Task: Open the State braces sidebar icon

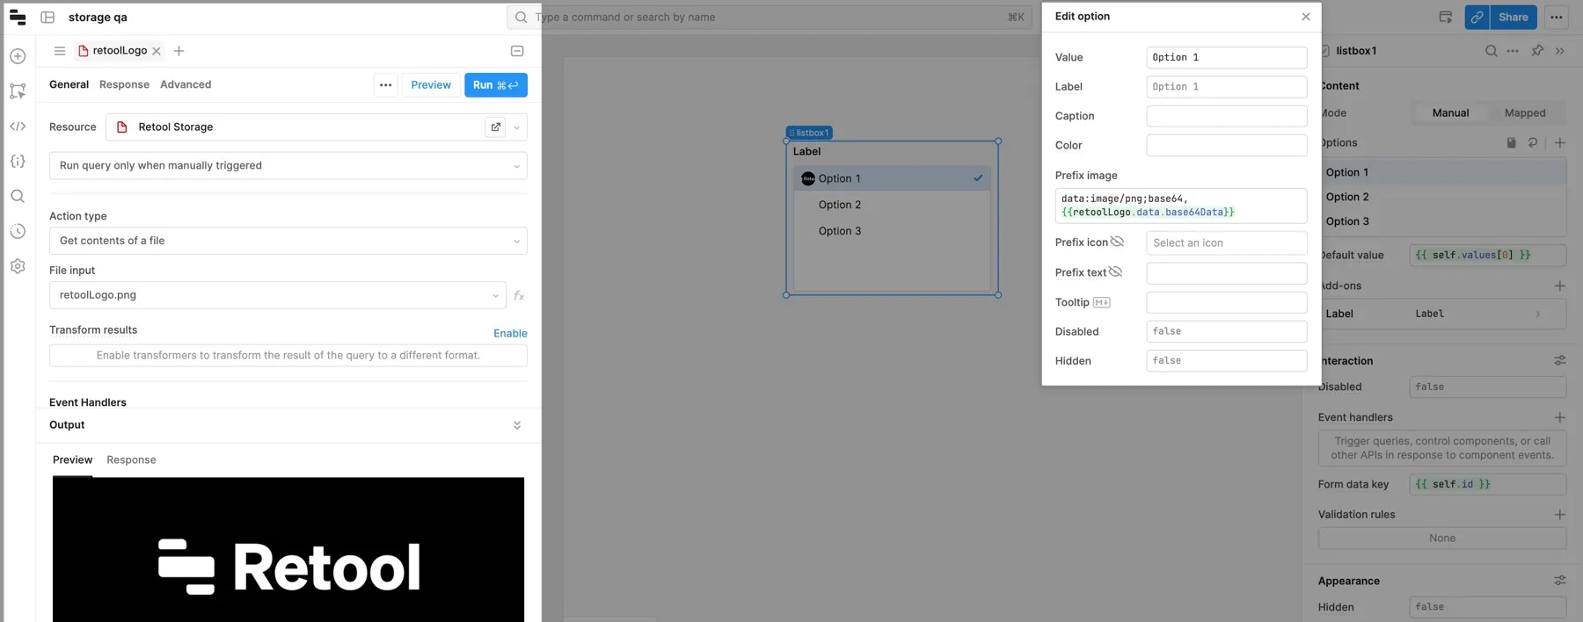Action: (18, 162)
